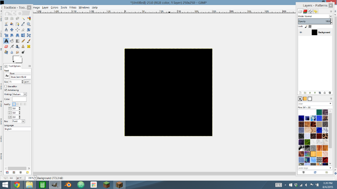Open the Filters menu
This screenshot has width=337, height=189.
tap(73, 7)
